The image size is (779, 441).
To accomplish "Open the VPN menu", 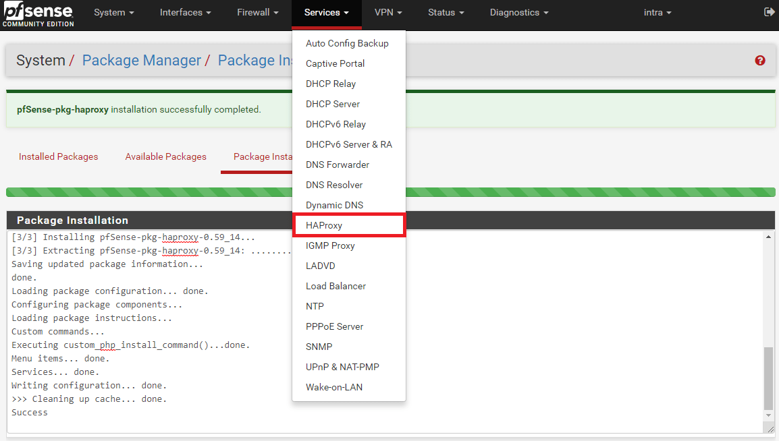I will pos(388,13).
